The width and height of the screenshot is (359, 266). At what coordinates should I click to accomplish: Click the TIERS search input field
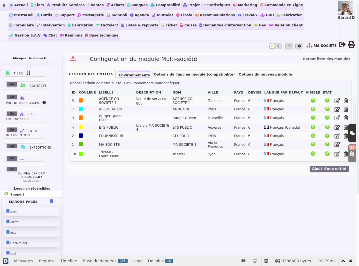pos(24,79)
